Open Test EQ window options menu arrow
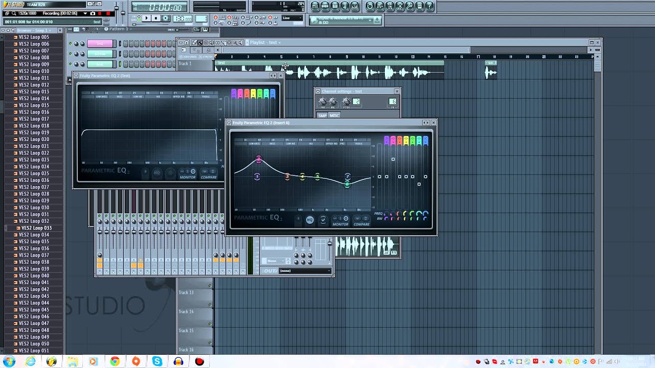 [76, 76]
